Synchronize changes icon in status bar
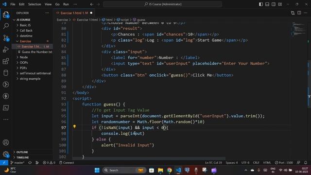This screenshot has height=175, width=311. [x=30, y=162]
